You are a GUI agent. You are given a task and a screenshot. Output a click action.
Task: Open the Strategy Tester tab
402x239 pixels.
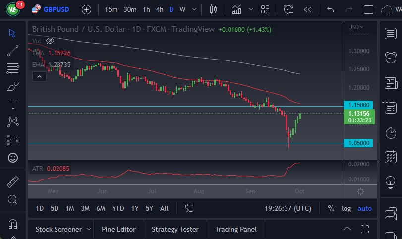tap(175, 229)
